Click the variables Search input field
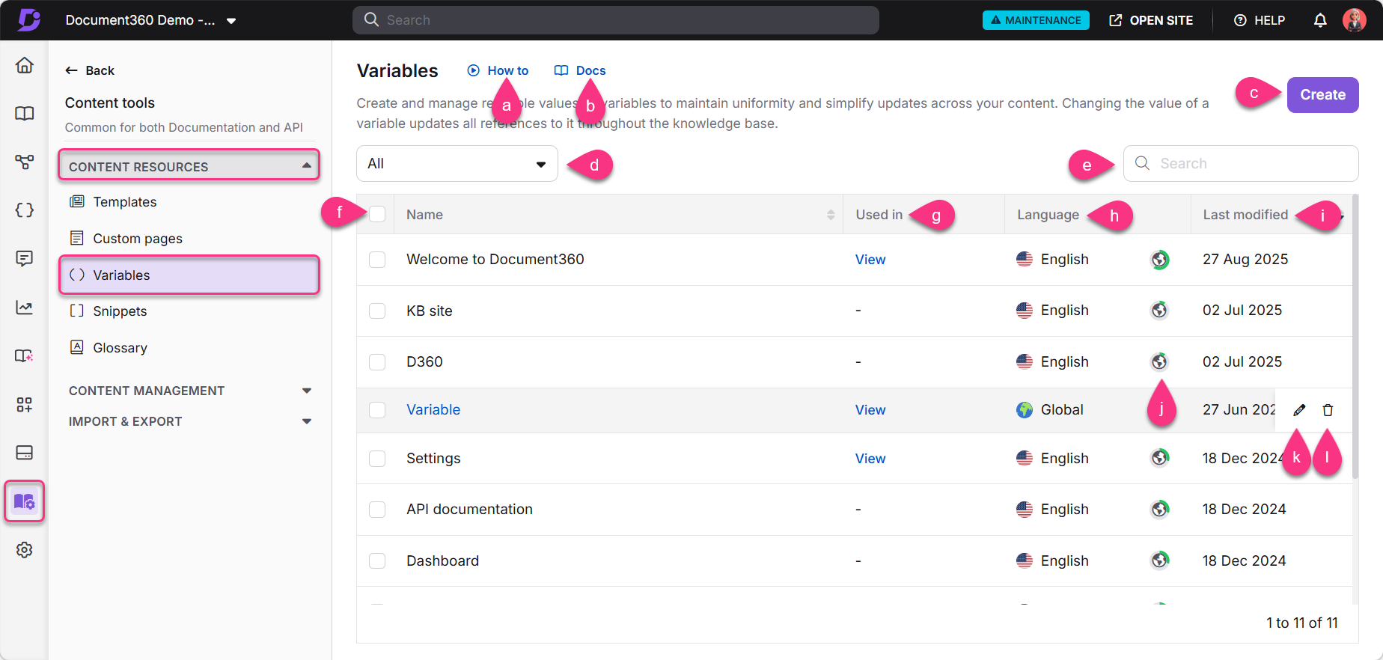The height and width of the screenshot is (660, 1383). pos(1241,163)
